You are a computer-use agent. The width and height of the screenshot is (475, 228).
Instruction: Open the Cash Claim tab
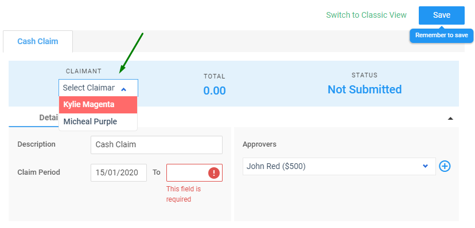38,41
